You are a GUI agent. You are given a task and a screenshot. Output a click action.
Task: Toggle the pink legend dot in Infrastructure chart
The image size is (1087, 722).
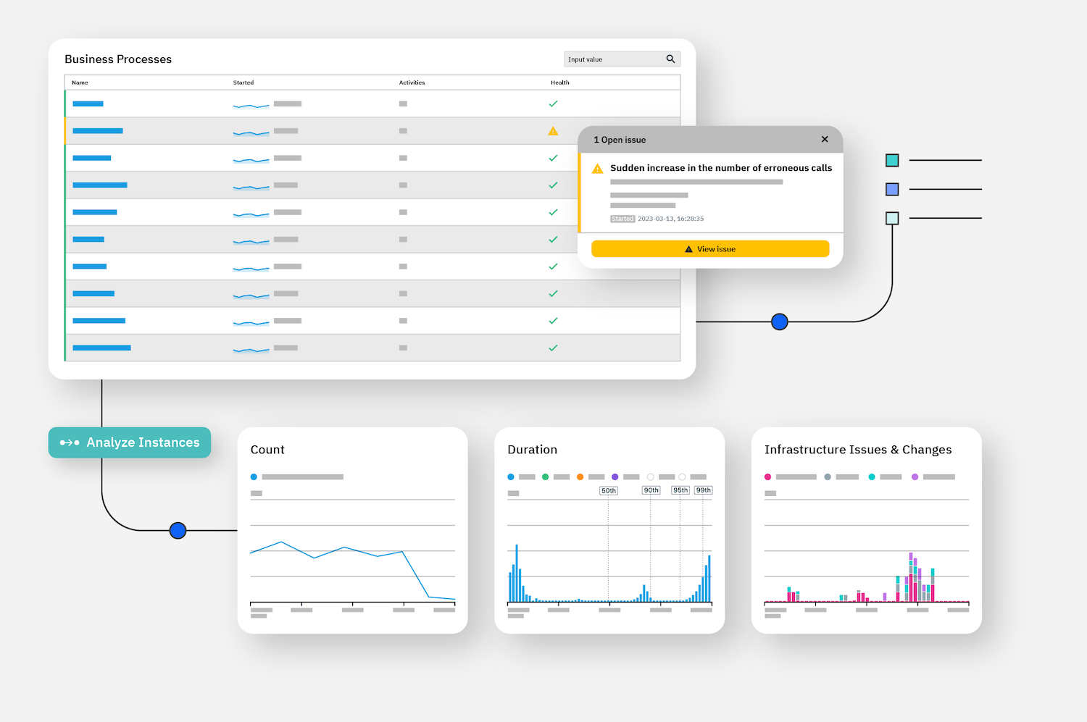click(767, 477)
